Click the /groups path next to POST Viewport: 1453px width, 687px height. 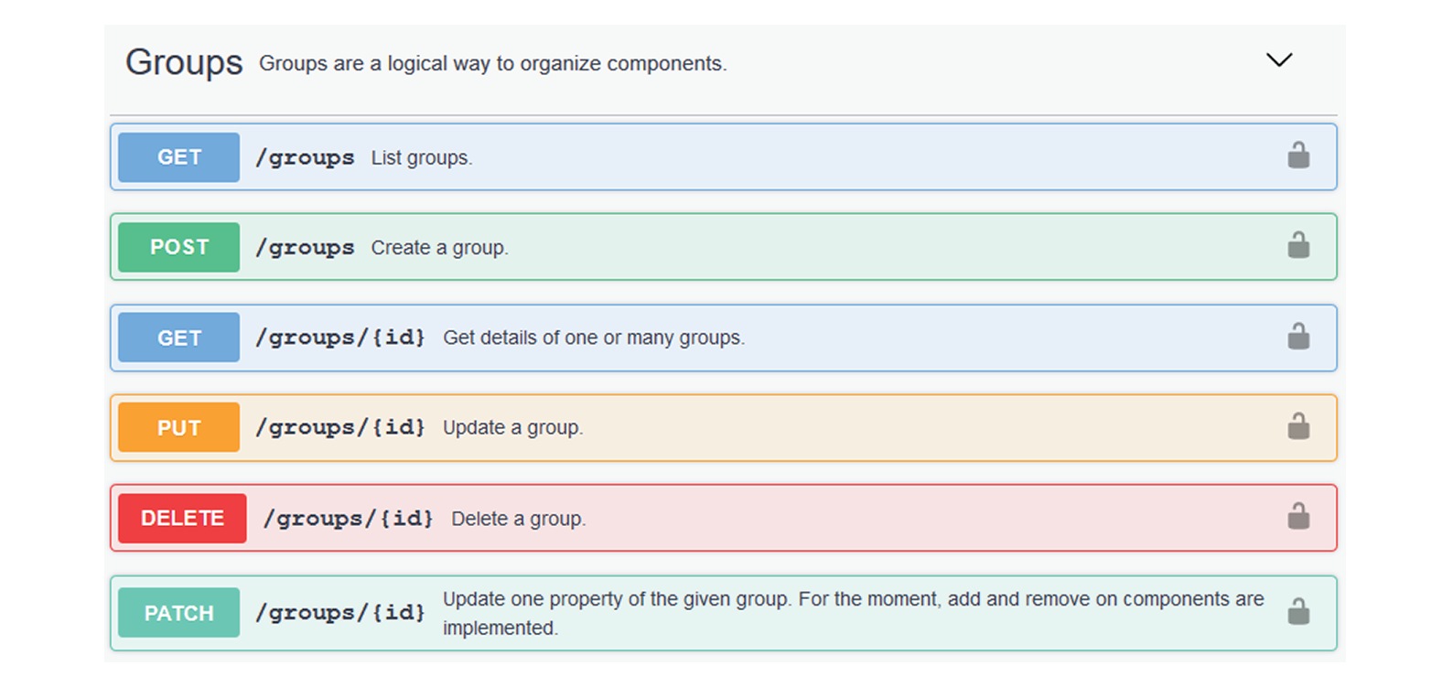[305, 248]
